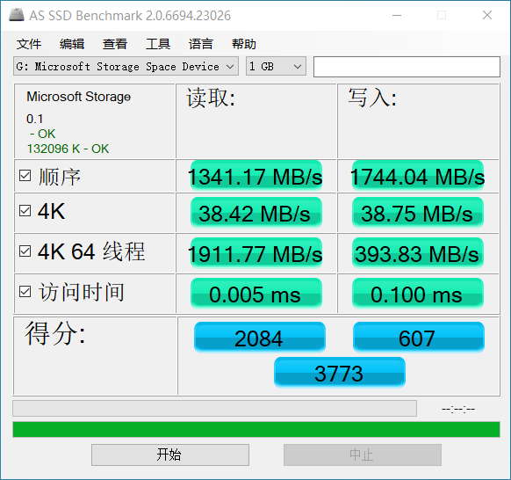Open the 语言 language menu

pos(201,44)
